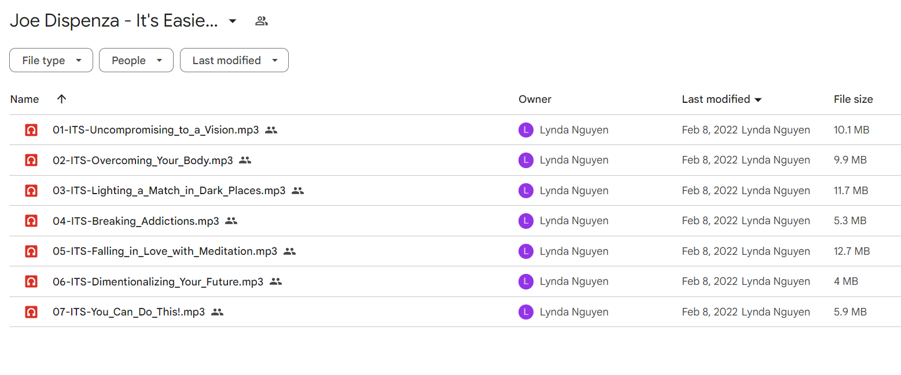901x375 pixels.
Task: Click the shared icon next to 05-ITS-Falling_in_Love_with_Meditation.mp3
Action: 290,251
